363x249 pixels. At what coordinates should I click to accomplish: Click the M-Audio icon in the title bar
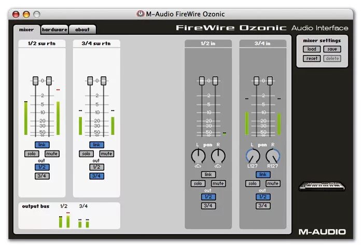point(141,14)
